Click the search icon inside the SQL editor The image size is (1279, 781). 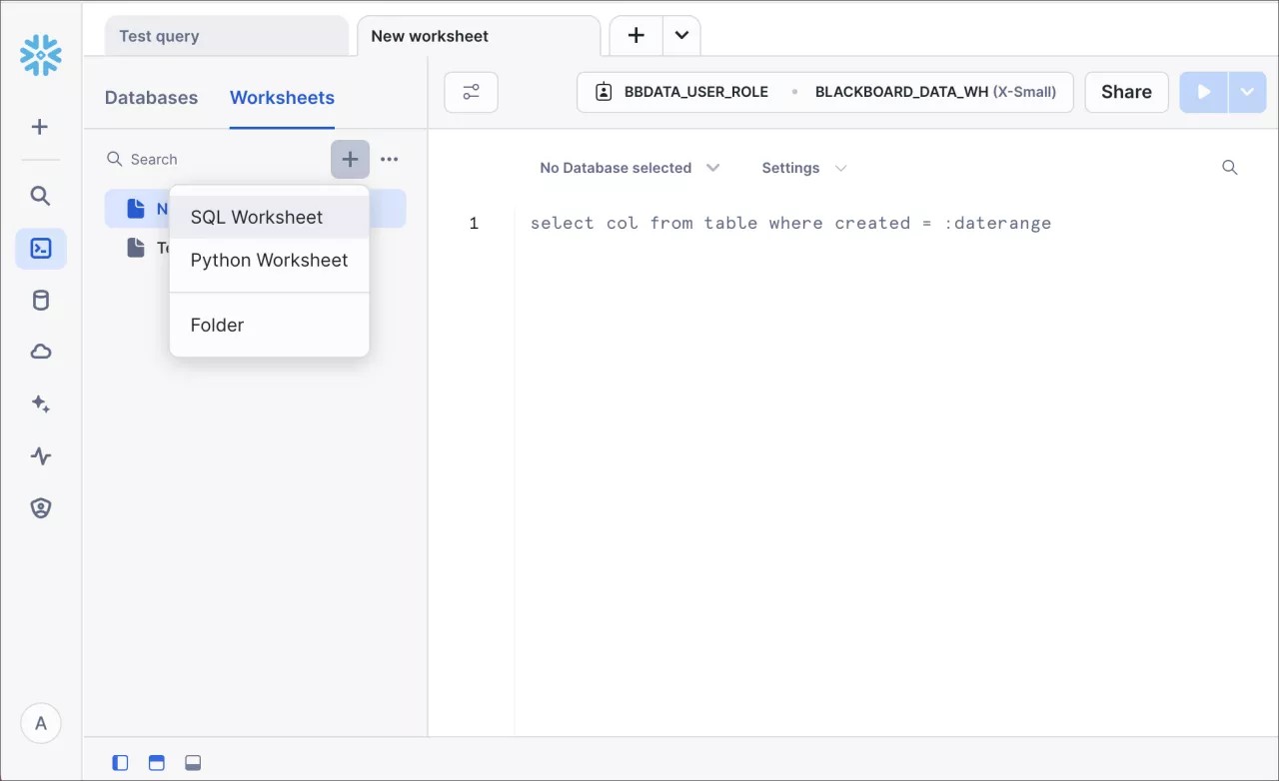point(1229,168)
